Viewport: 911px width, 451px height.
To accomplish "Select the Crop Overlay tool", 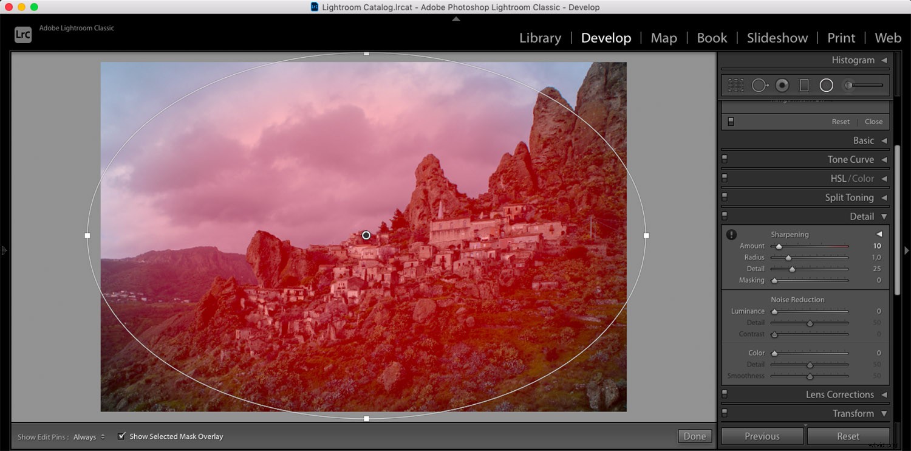I will (x=736, y=85).
